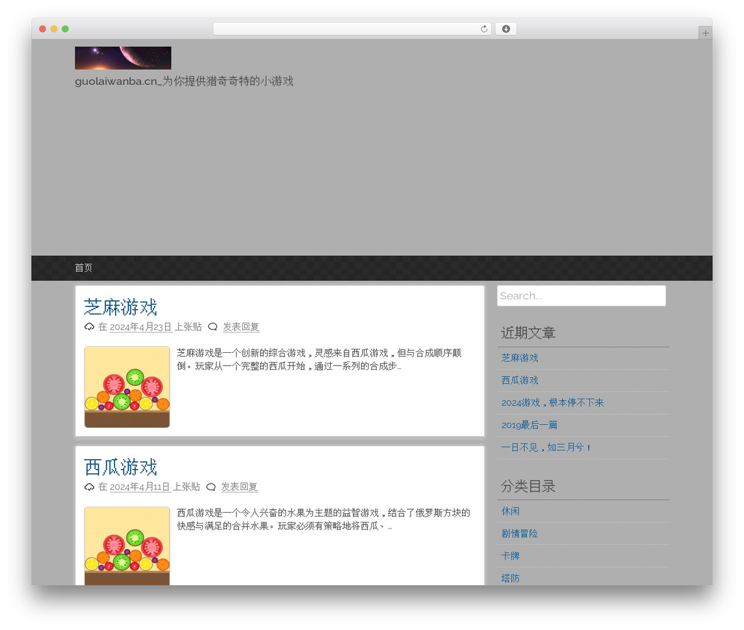744x630 pixels.
Task: Click the site title guolaiwanba.cn text
Action: click(184, 81)
